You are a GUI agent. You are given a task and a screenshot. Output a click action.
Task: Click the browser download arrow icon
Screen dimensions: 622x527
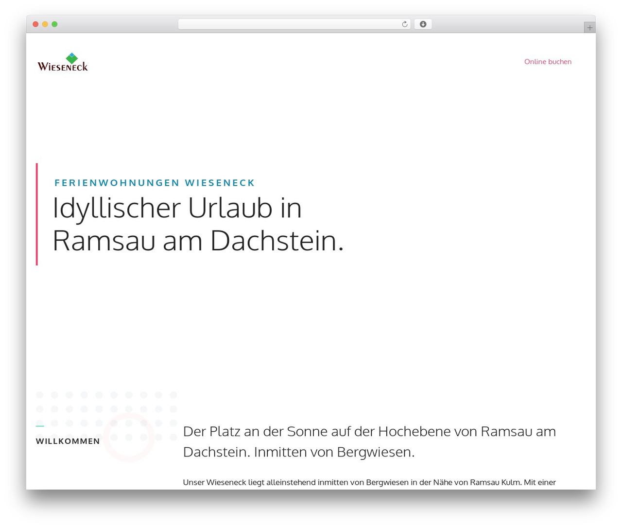coord(423,24)
